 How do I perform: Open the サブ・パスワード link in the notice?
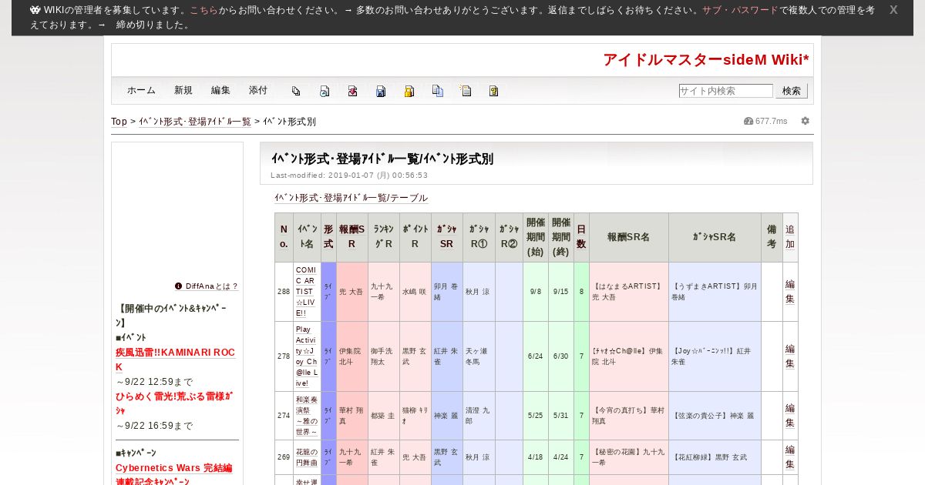point(740,10)
